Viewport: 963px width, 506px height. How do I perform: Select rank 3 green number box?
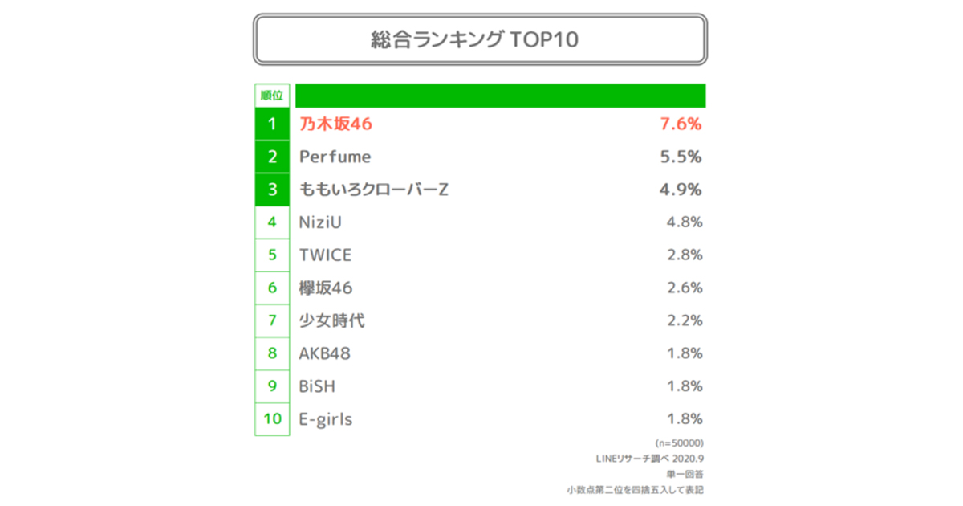pyautogui.click(x=272, y=190)
